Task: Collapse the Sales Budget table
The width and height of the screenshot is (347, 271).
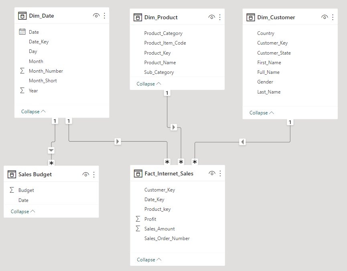Action: (x=23, y=212)
